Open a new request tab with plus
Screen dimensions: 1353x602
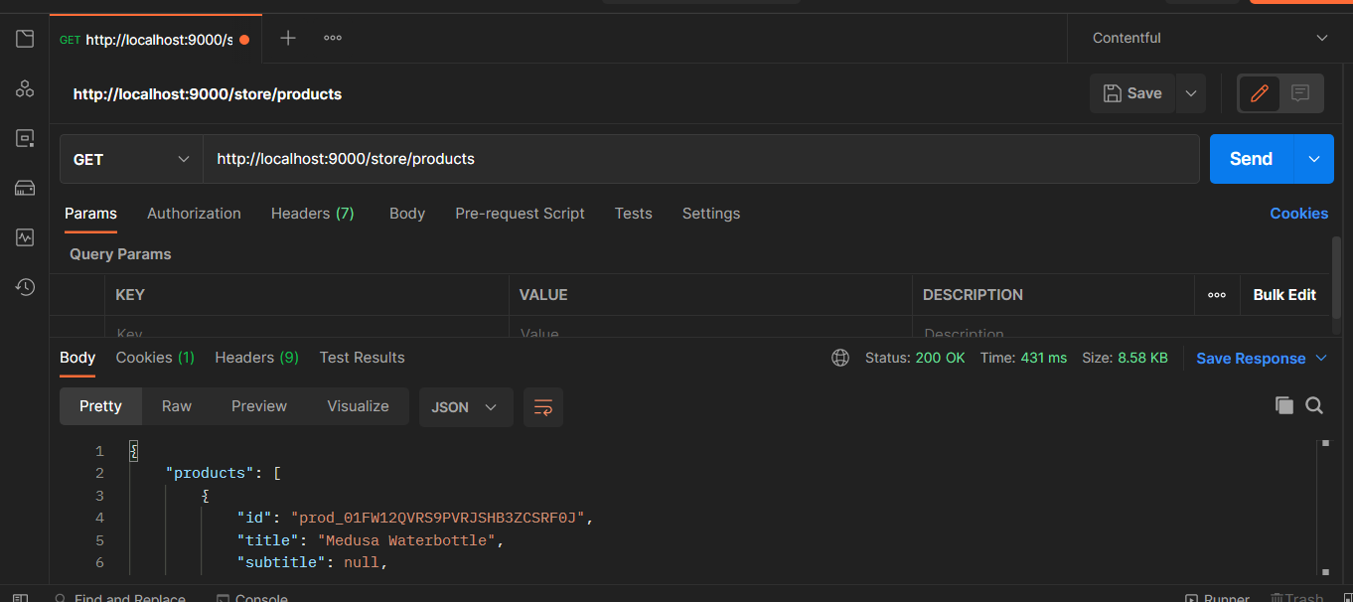click(x=288, y=38)
